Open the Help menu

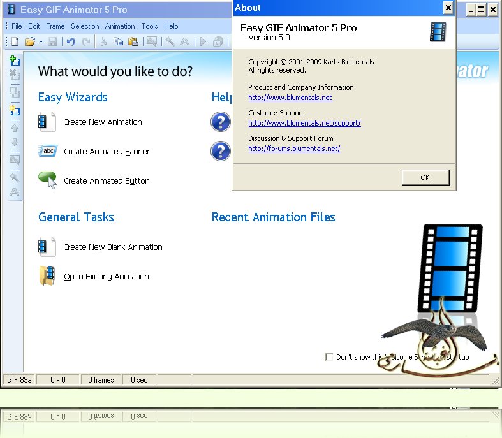tap(171, 26)
